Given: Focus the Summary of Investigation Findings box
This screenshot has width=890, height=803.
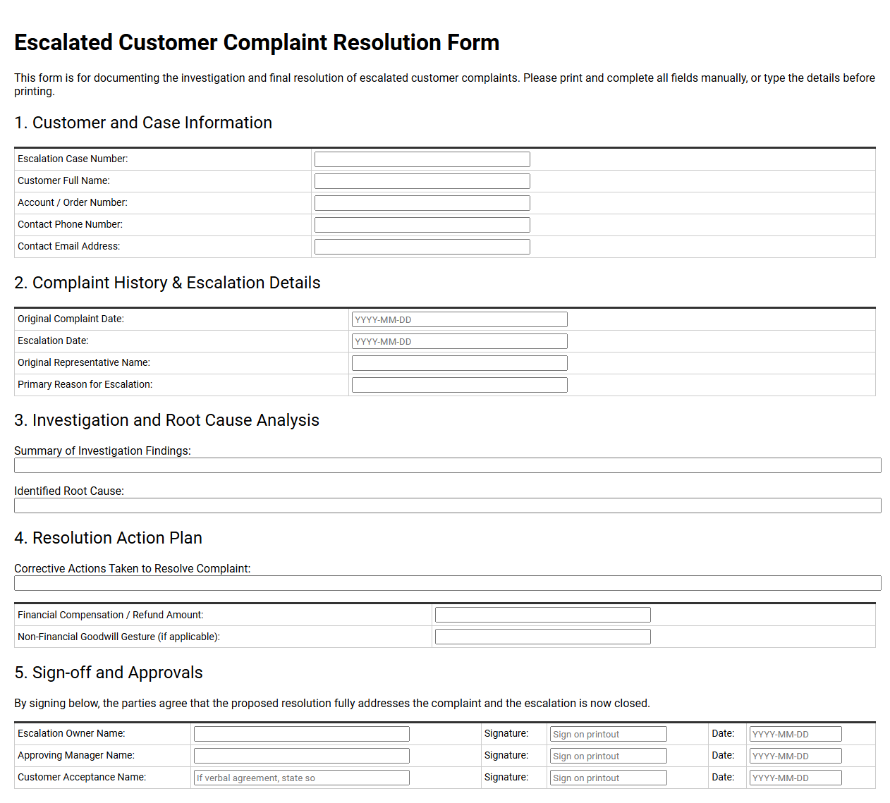Looking at the screenshot, I should pyautogui.click(x=447, y=465).
